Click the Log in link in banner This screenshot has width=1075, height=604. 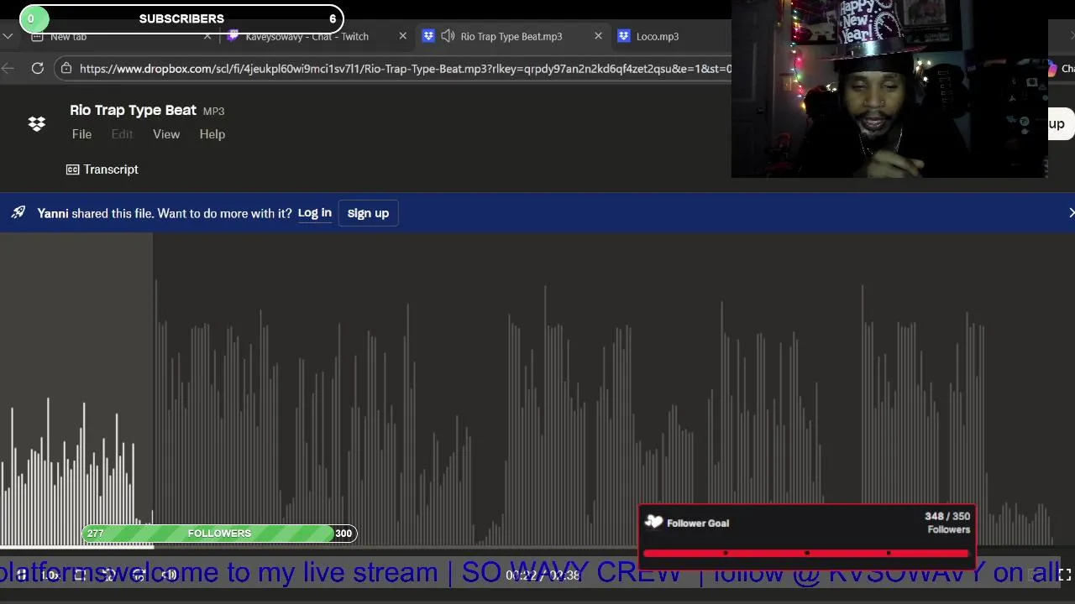coord(315,213)
